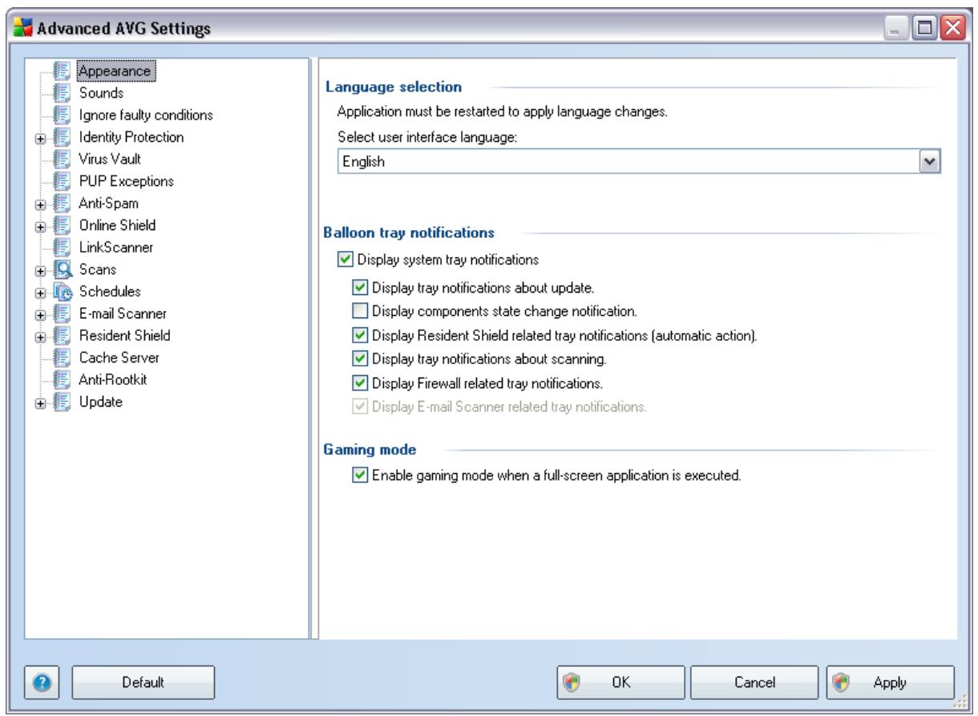
Task: Click the PUP Exceptions node icon
Action: [63, 181]
